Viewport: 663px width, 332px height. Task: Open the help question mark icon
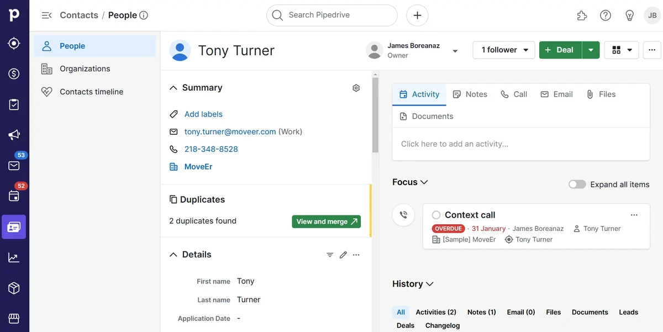coord(606,15)
